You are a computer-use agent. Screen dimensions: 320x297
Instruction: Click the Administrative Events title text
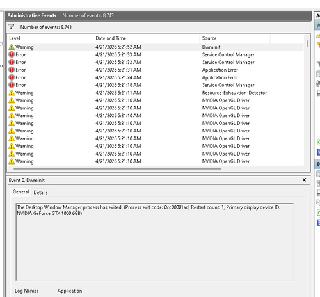tap(32, 15)
